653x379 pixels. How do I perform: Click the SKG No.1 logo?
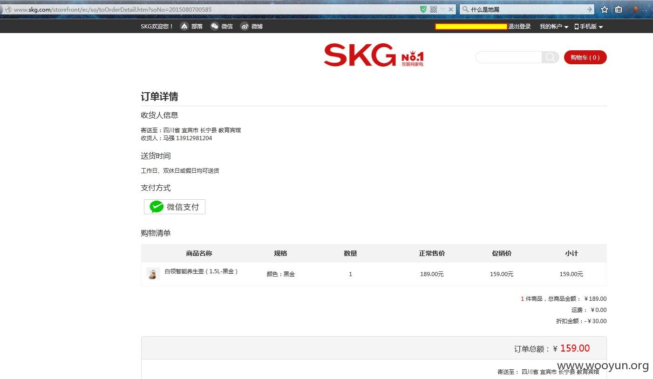point(374,55)
